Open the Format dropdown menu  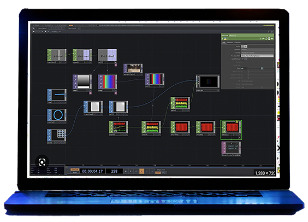pos(257,52)
